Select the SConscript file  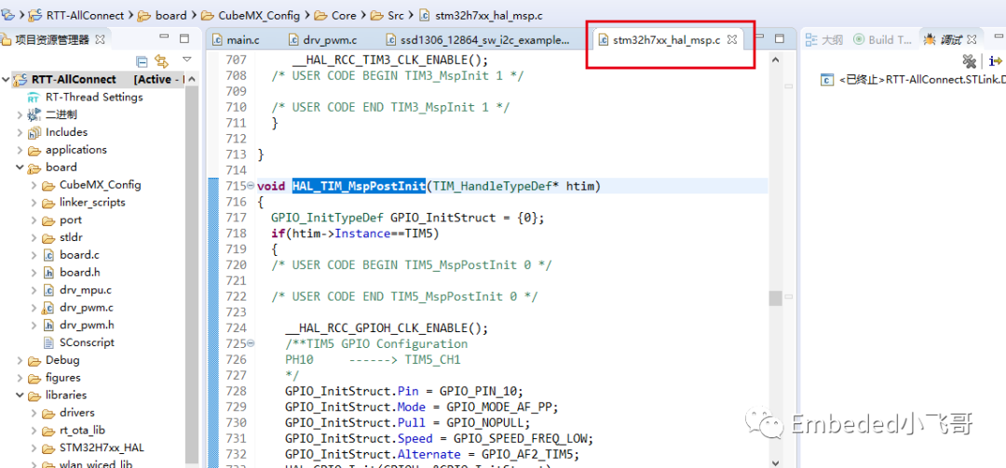tap(87, 342)
